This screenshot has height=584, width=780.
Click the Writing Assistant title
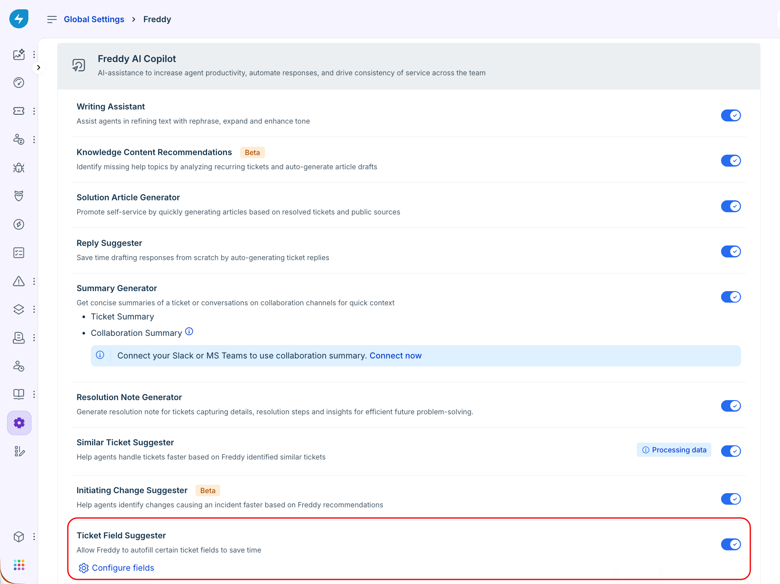tap(111, 107)
